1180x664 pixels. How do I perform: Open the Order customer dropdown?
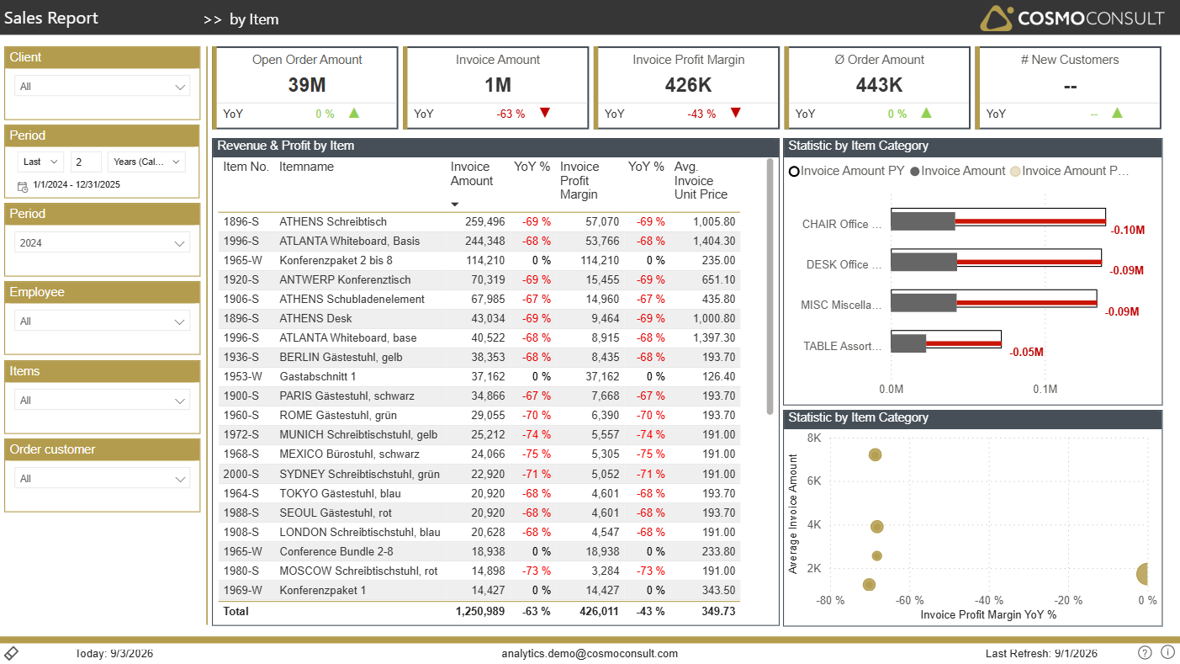point(103,479)
